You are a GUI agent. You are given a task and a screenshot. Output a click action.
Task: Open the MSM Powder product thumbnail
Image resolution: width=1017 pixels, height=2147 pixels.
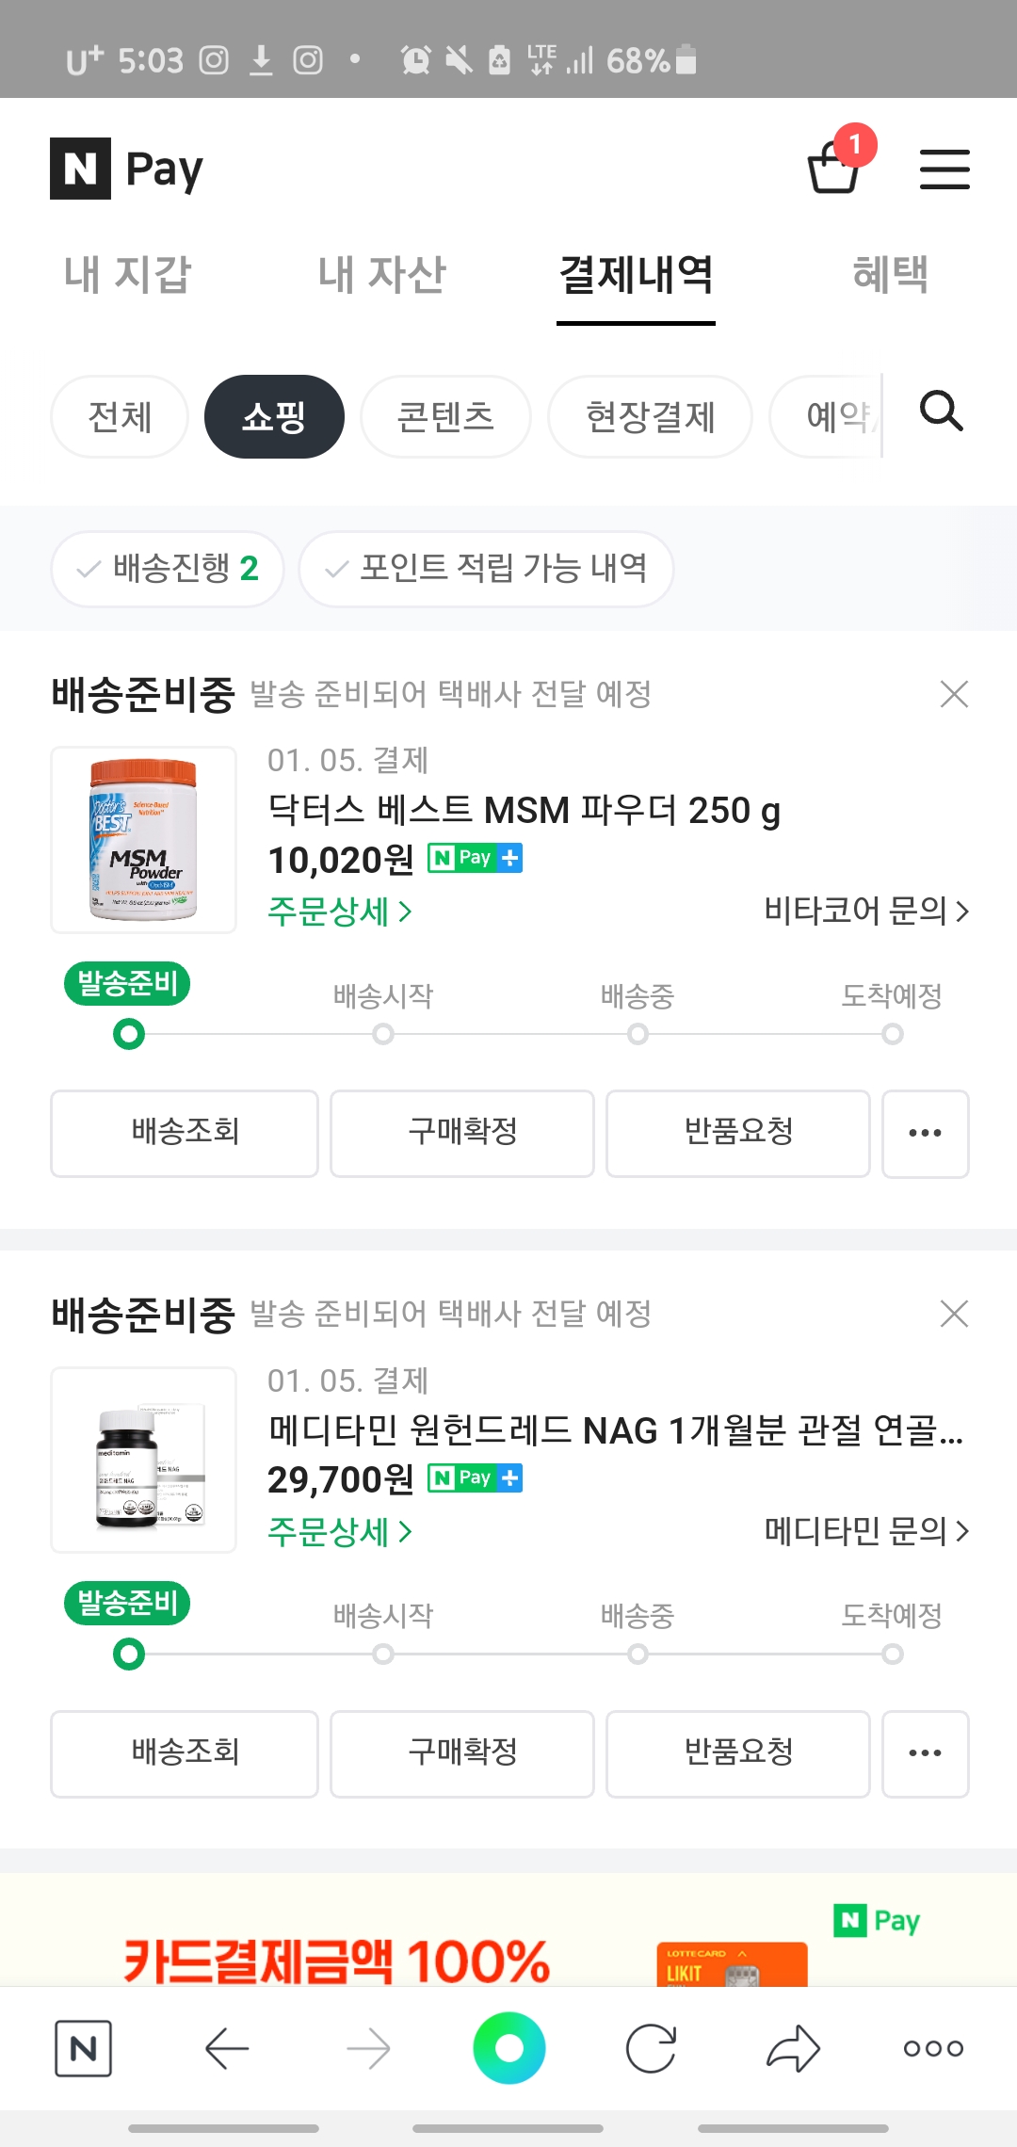click(x=143, y=840)
